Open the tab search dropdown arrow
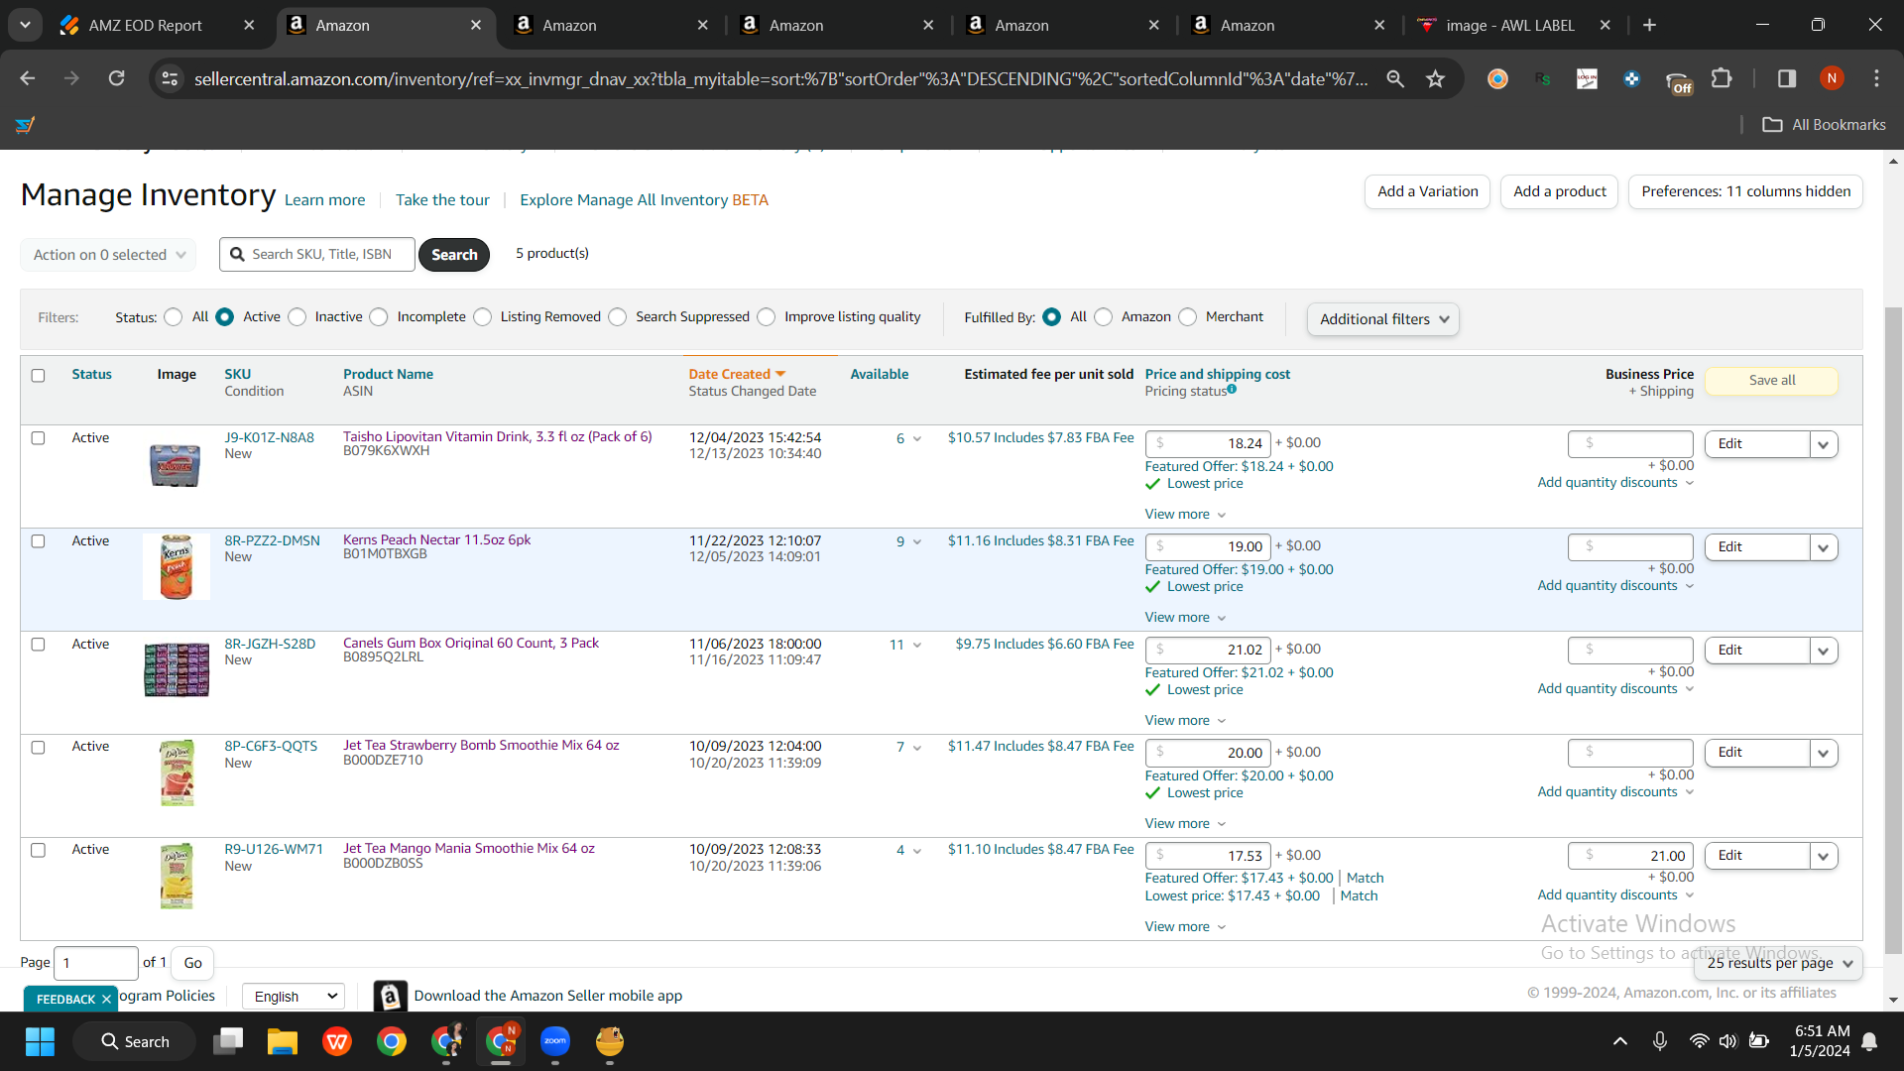This screenshot has width=1904, height=1071. [25, 25]
